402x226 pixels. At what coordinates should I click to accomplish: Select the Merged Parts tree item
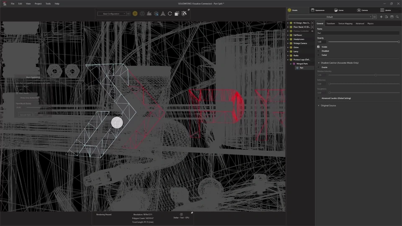(x=302, y=64)
